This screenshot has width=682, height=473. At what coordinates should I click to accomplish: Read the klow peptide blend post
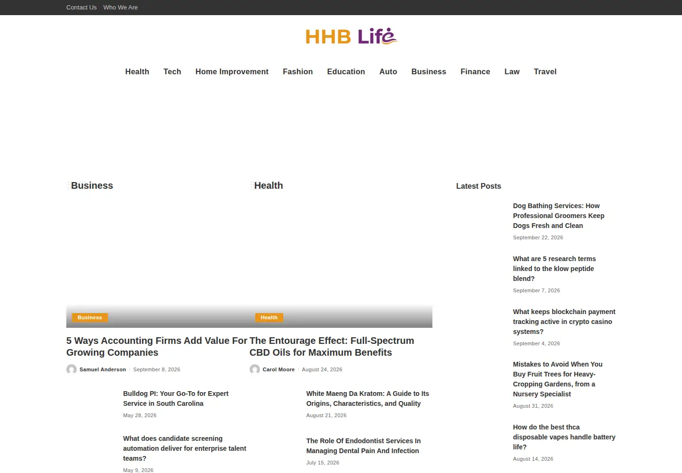[x=554, y=269]
